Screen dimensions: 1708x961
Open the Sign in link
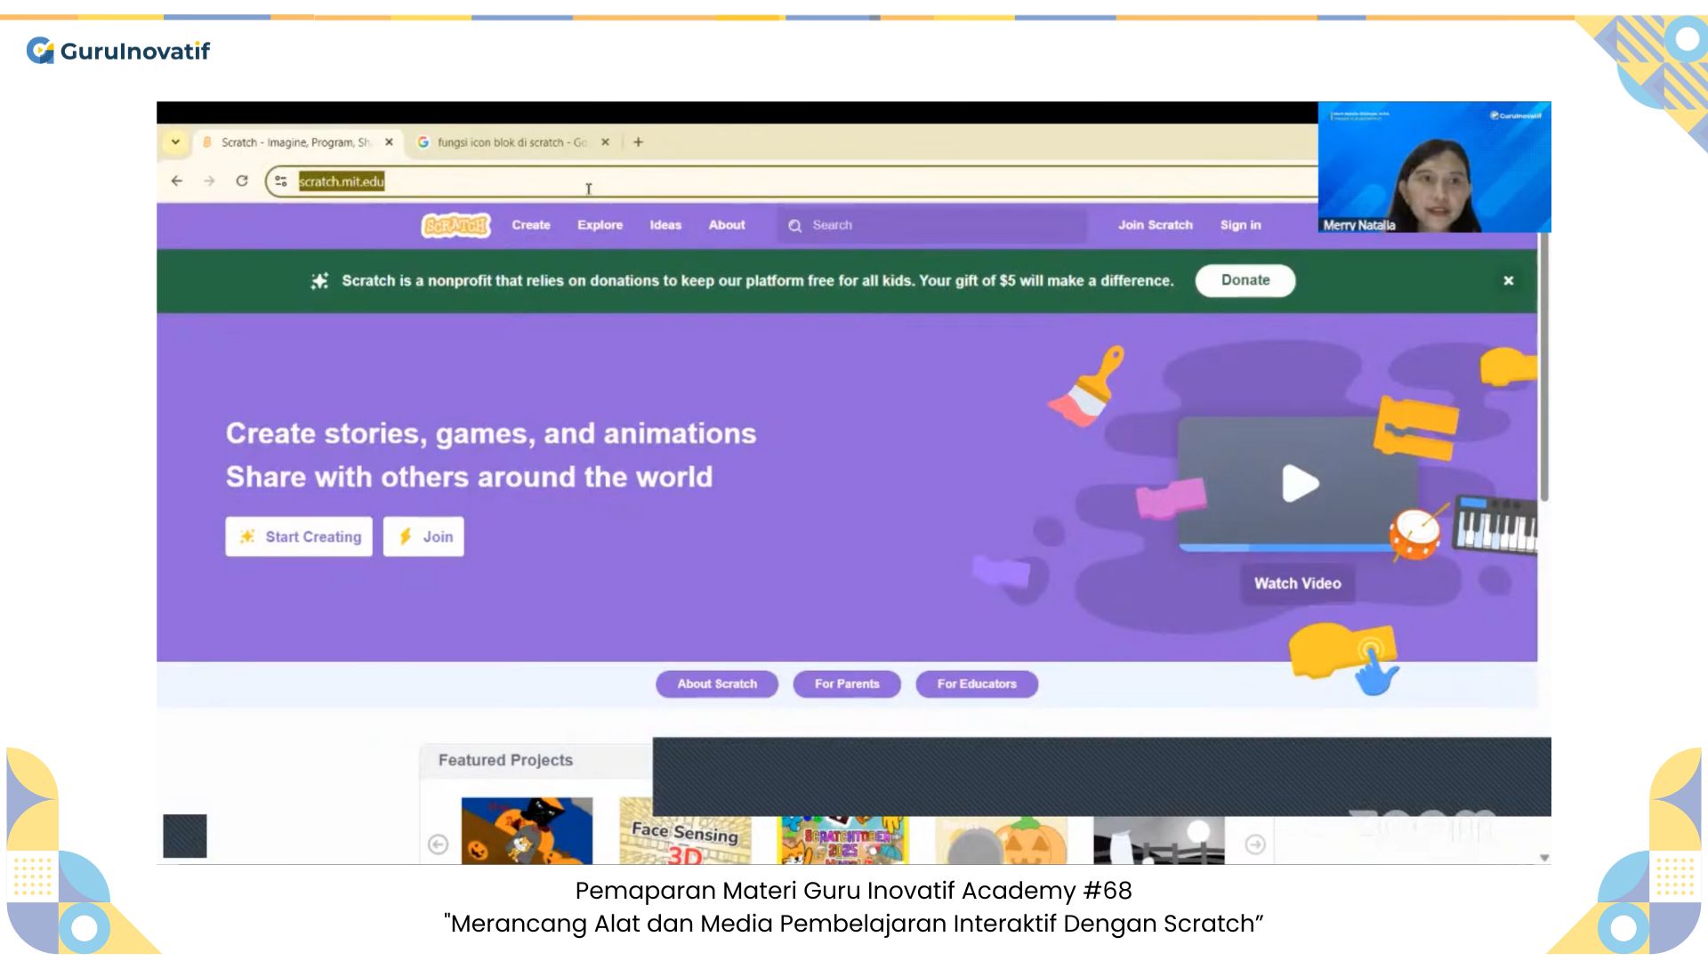point(1240,225)
